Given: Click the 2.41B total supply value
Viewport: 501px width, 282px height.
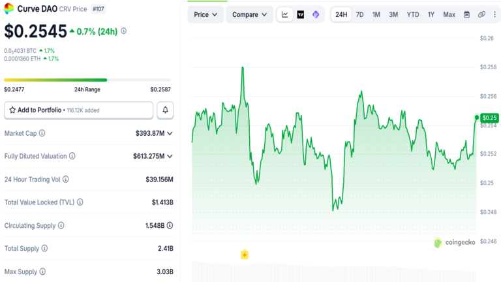Looking at the screenshot, I should (x=166, y=249).
